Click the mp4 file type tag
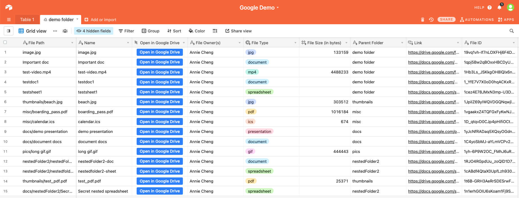The height and width of the screenshot is (198, 519). coord(252,72)
